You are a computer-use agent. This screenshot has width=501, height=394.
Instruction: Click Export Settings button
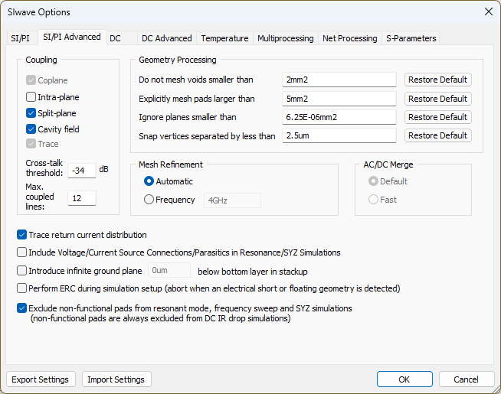tap(41, 379)
